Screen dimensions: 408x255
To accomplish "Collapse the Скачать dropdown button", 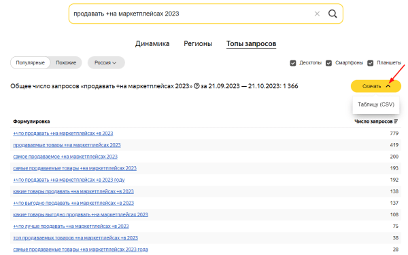I will pyautogui.click(x=376, y=86).
